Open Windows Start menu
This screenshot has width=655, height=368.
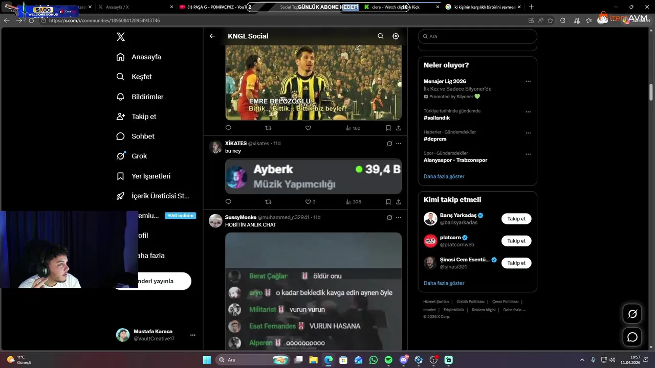pyautogui.click(x=207, y=360)
